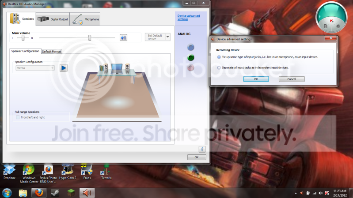Click the right speaker in room diagram
353x198 pixels.
point(127,68)
